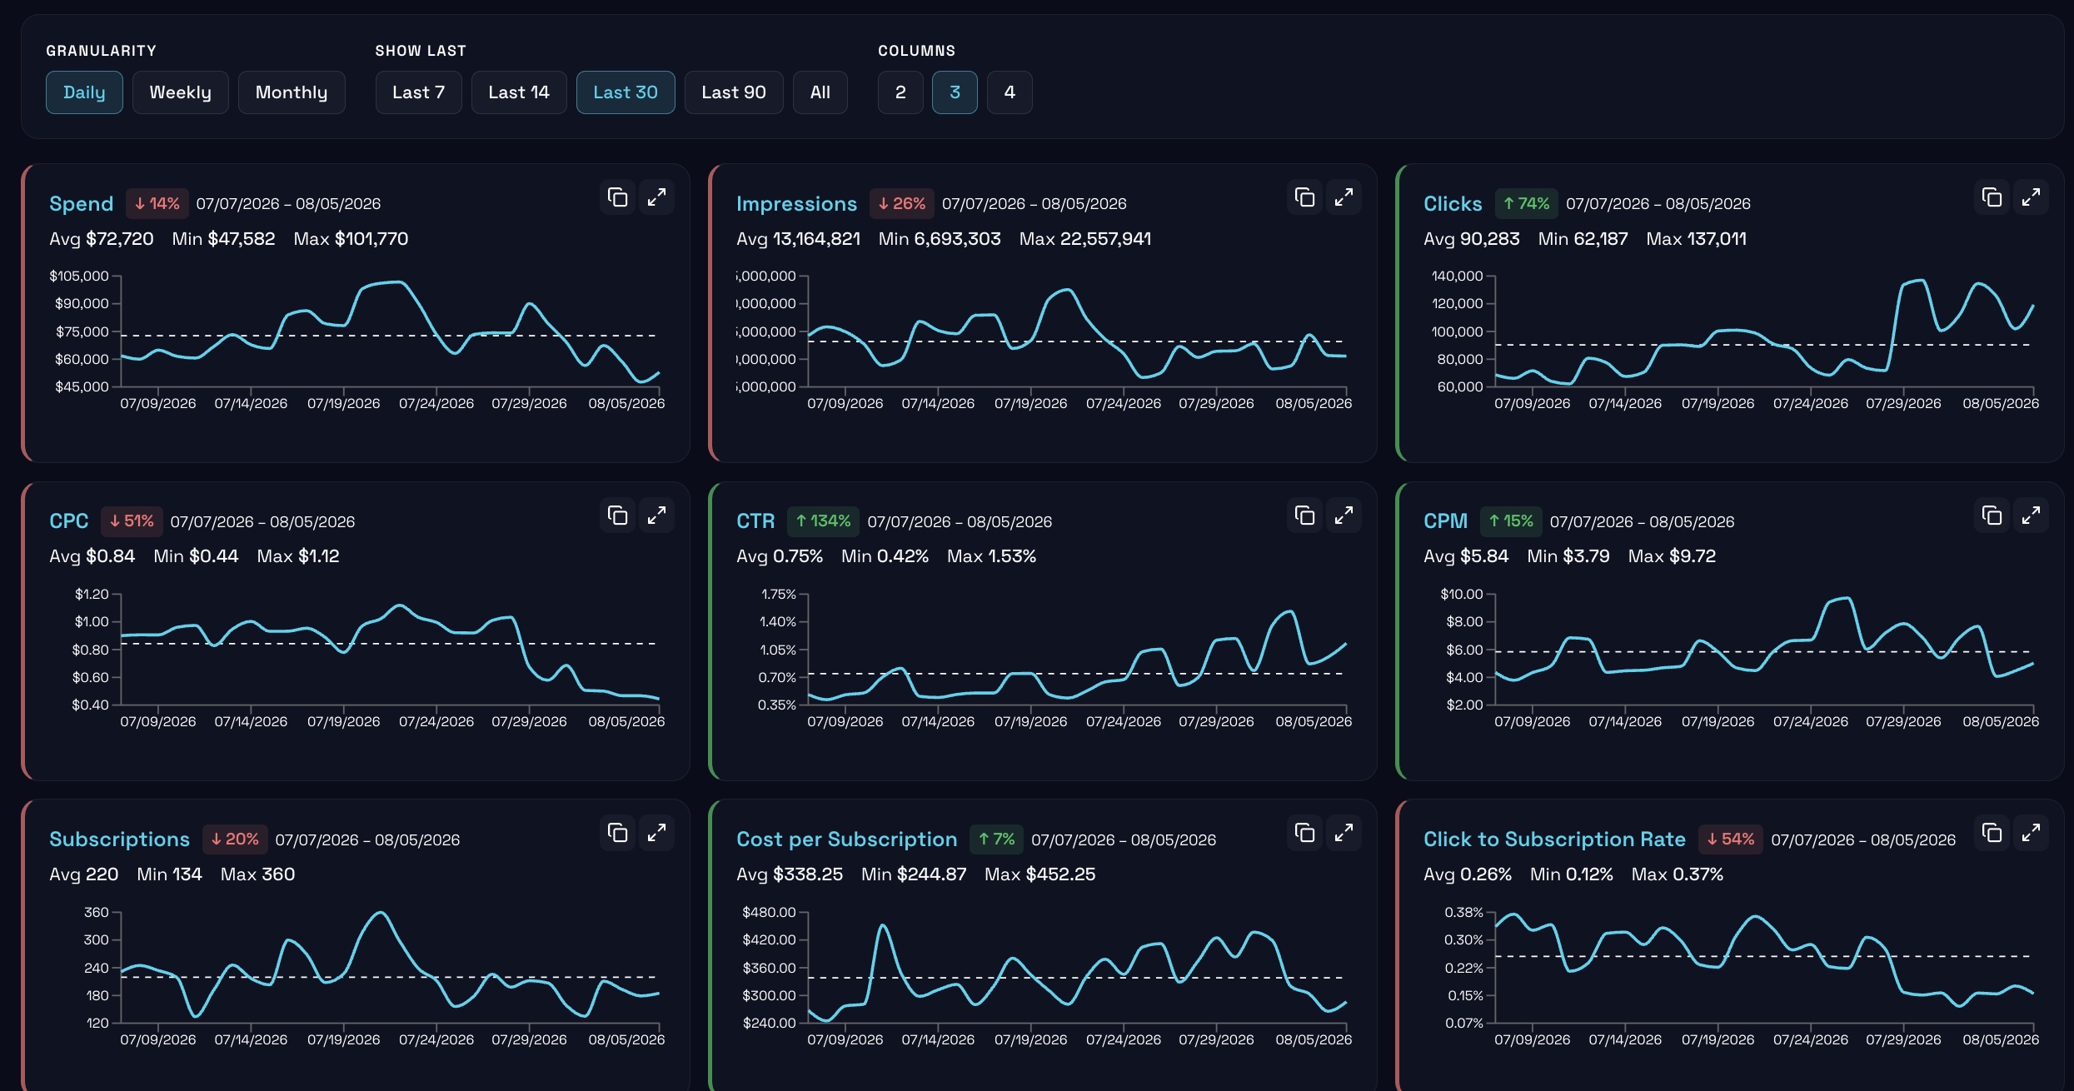Switch granularity to Weekly

click(x=180, y=92)
